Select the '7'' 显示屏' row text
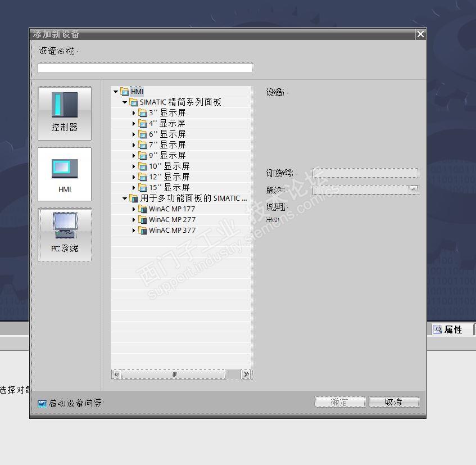The height and width of the screenshot is (465, 476). click(x=167, y=145)
